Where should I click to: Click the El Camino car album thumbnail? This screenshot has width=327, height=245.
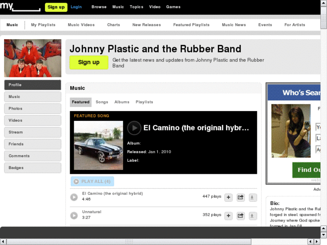tap(99, 145)
